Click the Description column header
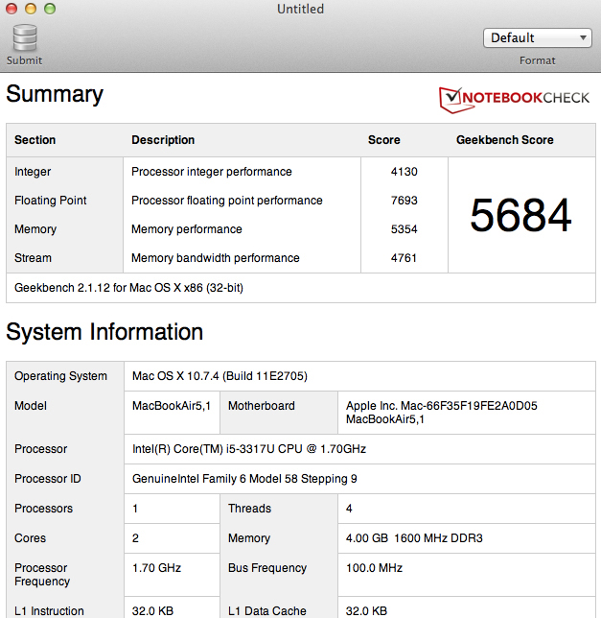 pyautogui.click(x=163, y=140)
